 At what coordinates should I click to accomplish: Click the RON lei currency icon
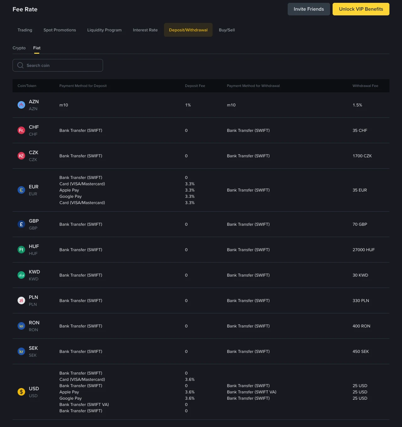click(21, 326)
